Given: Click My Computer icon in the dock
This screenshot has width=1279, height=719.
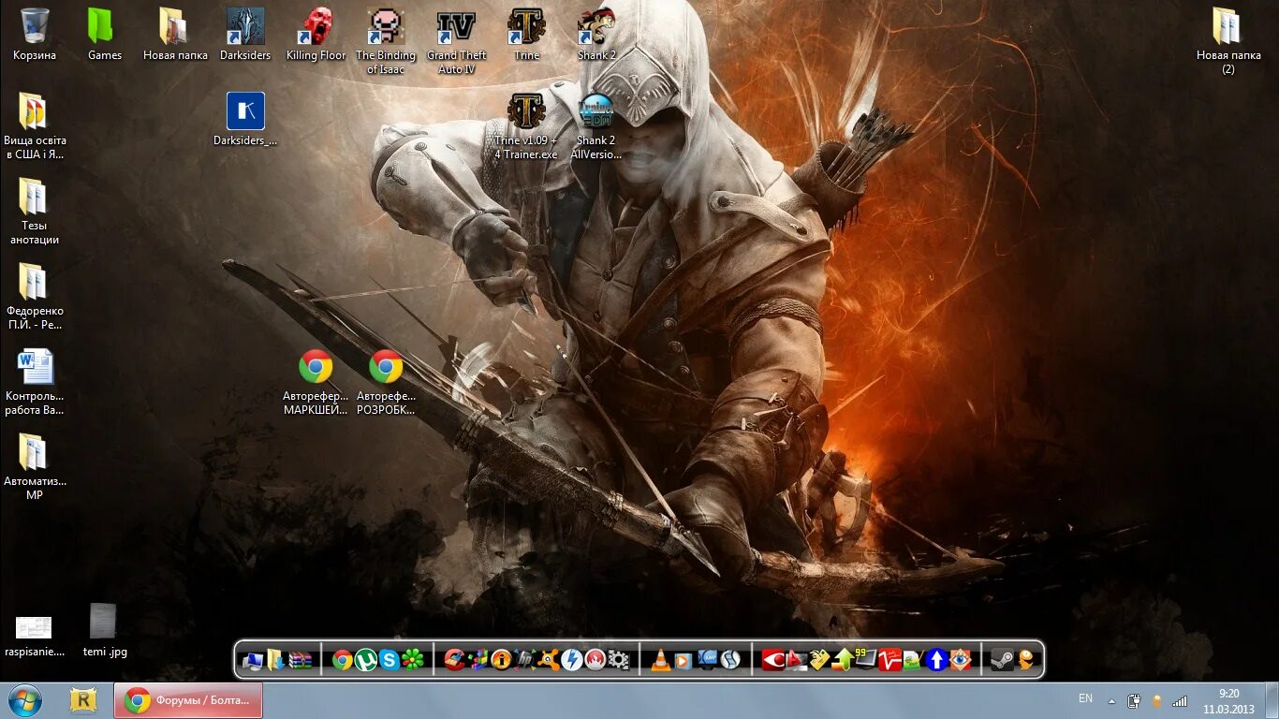Looking at the screenshot, I should [x=253, y=660].
